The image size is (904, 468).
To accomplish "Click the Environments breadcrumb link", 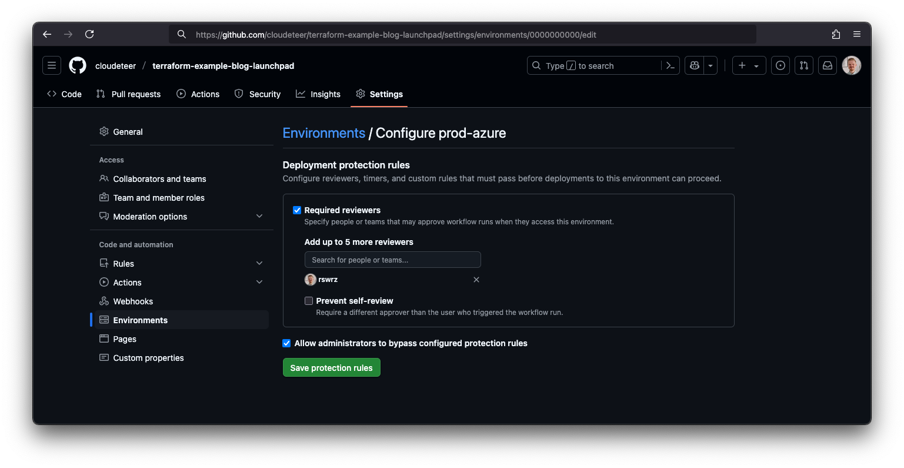I will (324, 133).
